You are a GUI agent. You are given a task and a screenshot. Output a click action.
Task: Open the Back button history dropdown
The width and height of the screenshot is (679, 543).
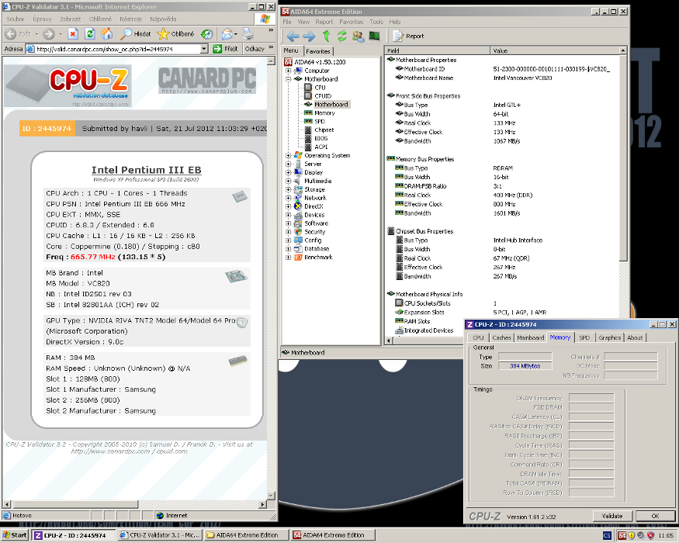click(x=36, y=34)
